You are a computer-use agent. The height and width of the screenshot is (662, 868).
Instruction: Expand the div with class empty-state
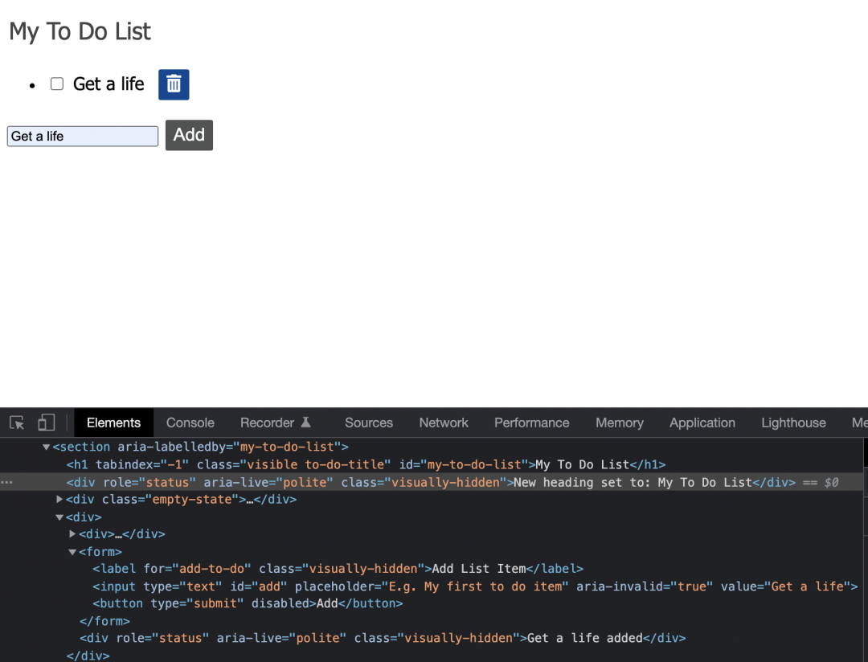click(x=59, y=500)
